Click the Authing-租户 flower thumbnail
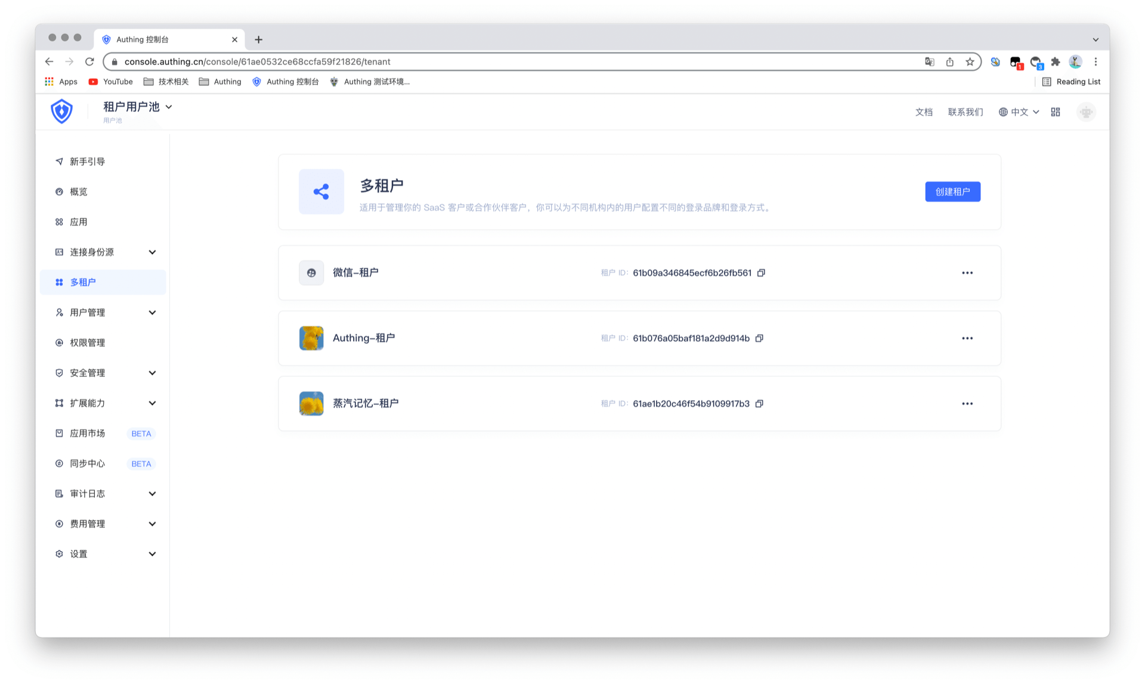The width and height of the screenshot is (1145, 684). (311, 338)
